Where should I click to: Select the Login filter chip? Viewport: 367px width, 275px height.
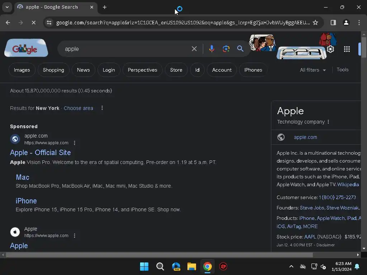coord(109,70)
